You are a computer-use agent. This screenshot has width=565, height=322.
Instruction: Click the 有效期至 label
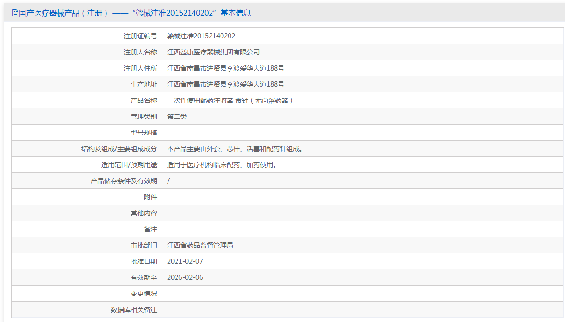(144, 277)
